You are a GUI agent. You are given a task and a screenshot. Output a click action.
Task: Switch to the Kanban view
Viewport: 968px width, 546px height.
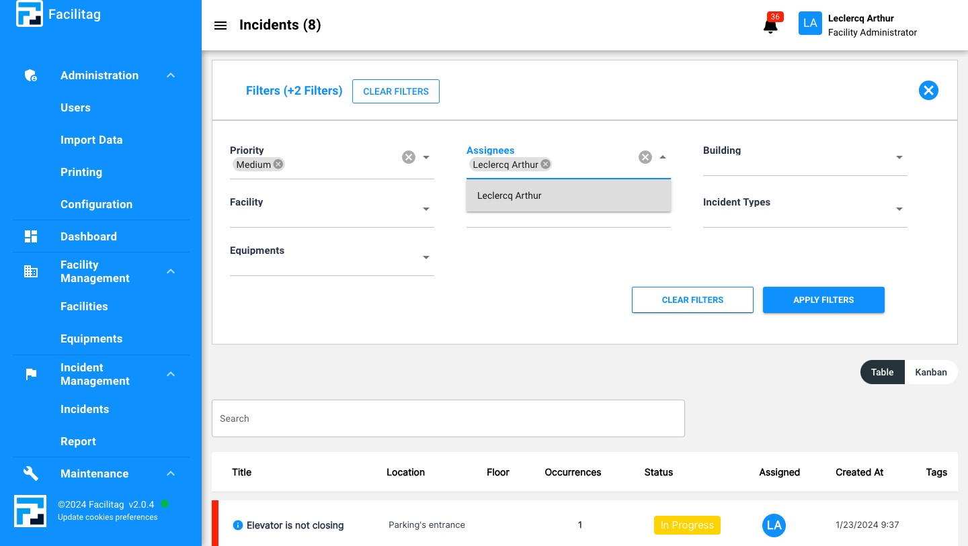pyautogui.click(x=931, y=372)
